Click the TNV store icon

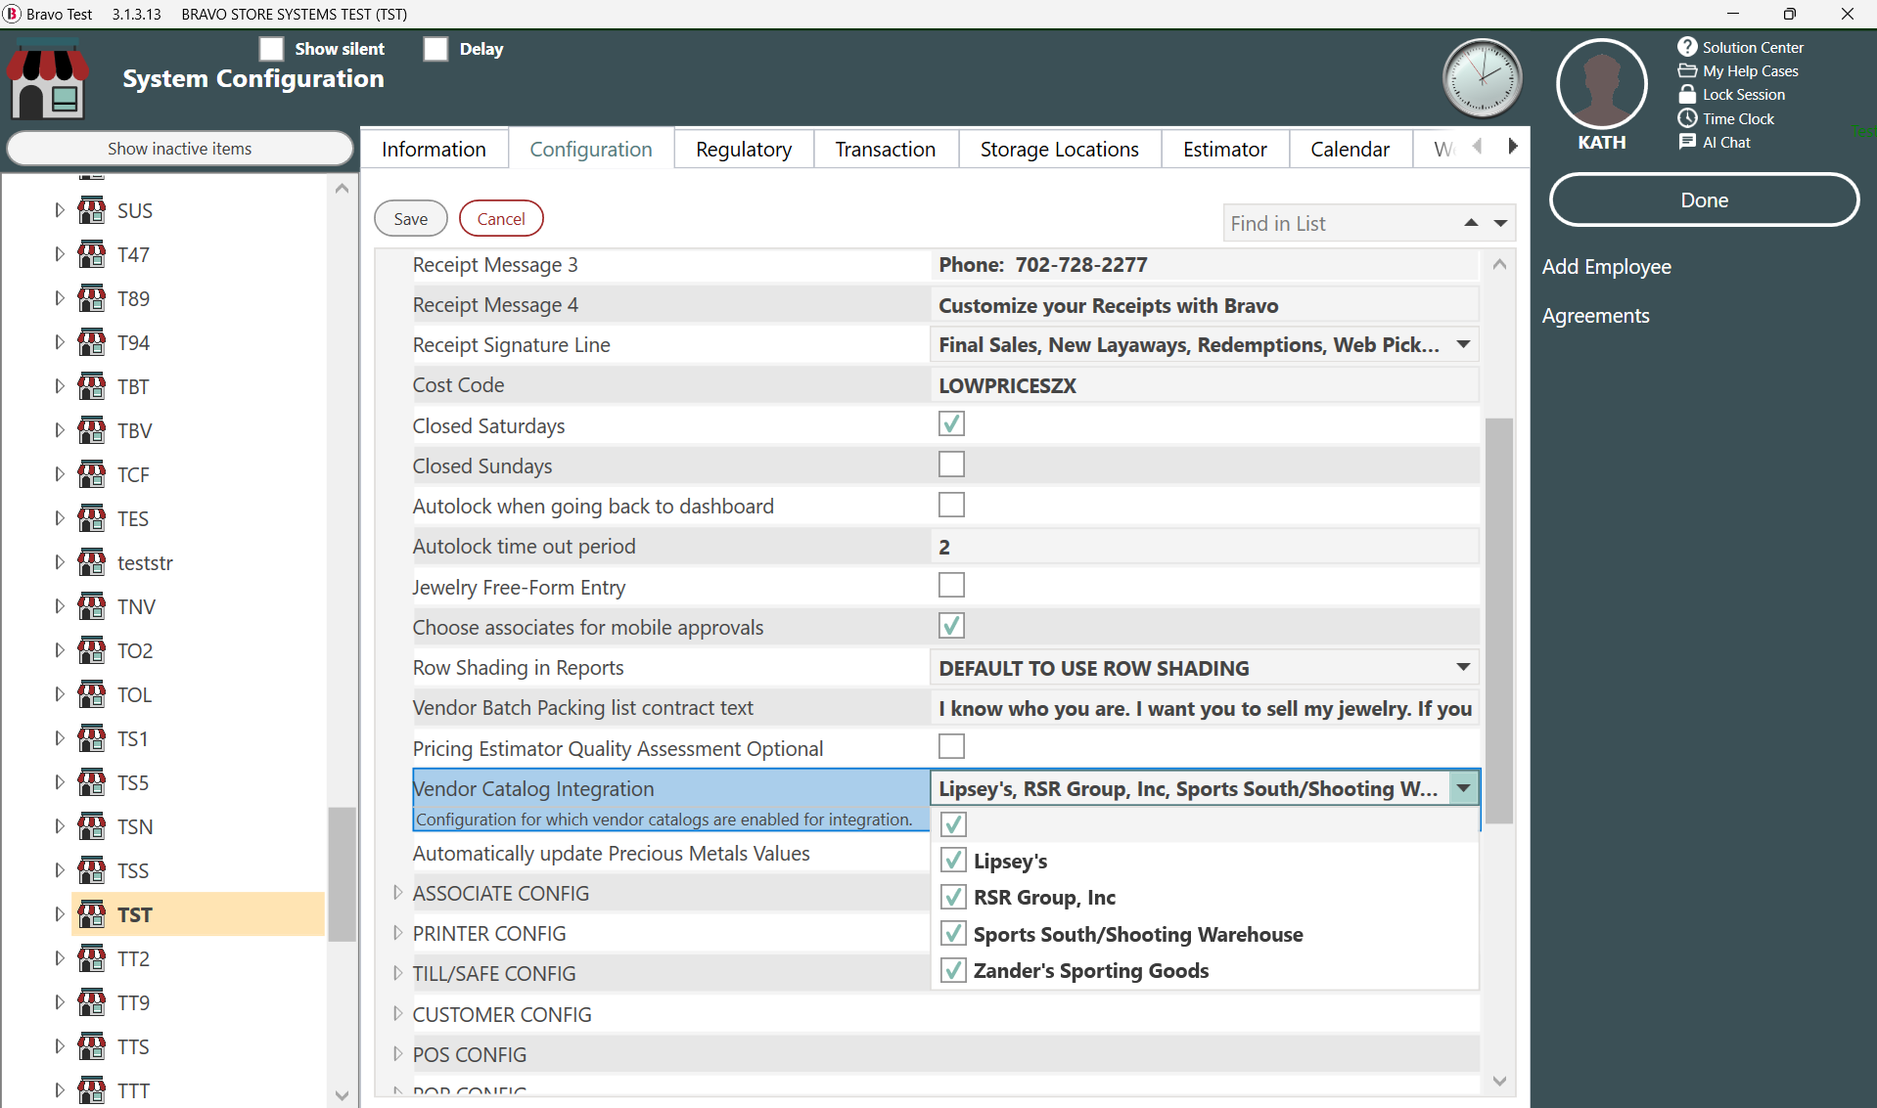[92, 606]
